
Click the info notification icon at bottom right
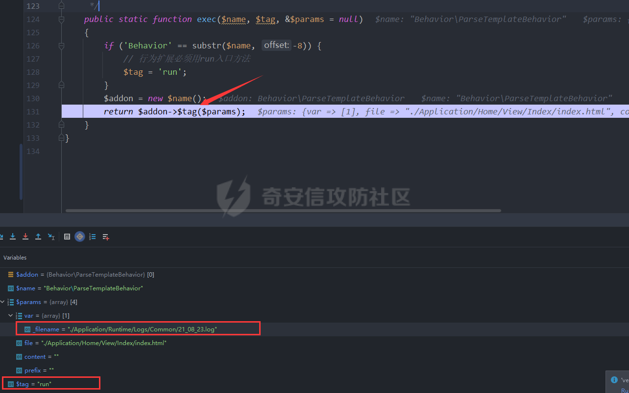coord(614,379)
